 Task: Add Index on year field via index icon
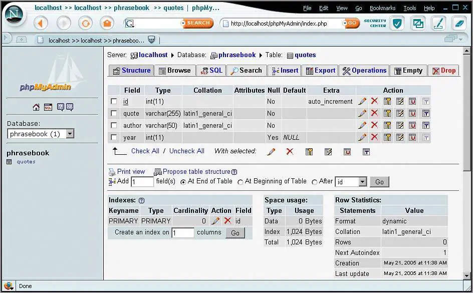click(400, 137)
